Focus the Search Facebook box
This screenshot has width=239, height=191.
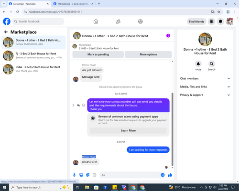click(38, 21)
